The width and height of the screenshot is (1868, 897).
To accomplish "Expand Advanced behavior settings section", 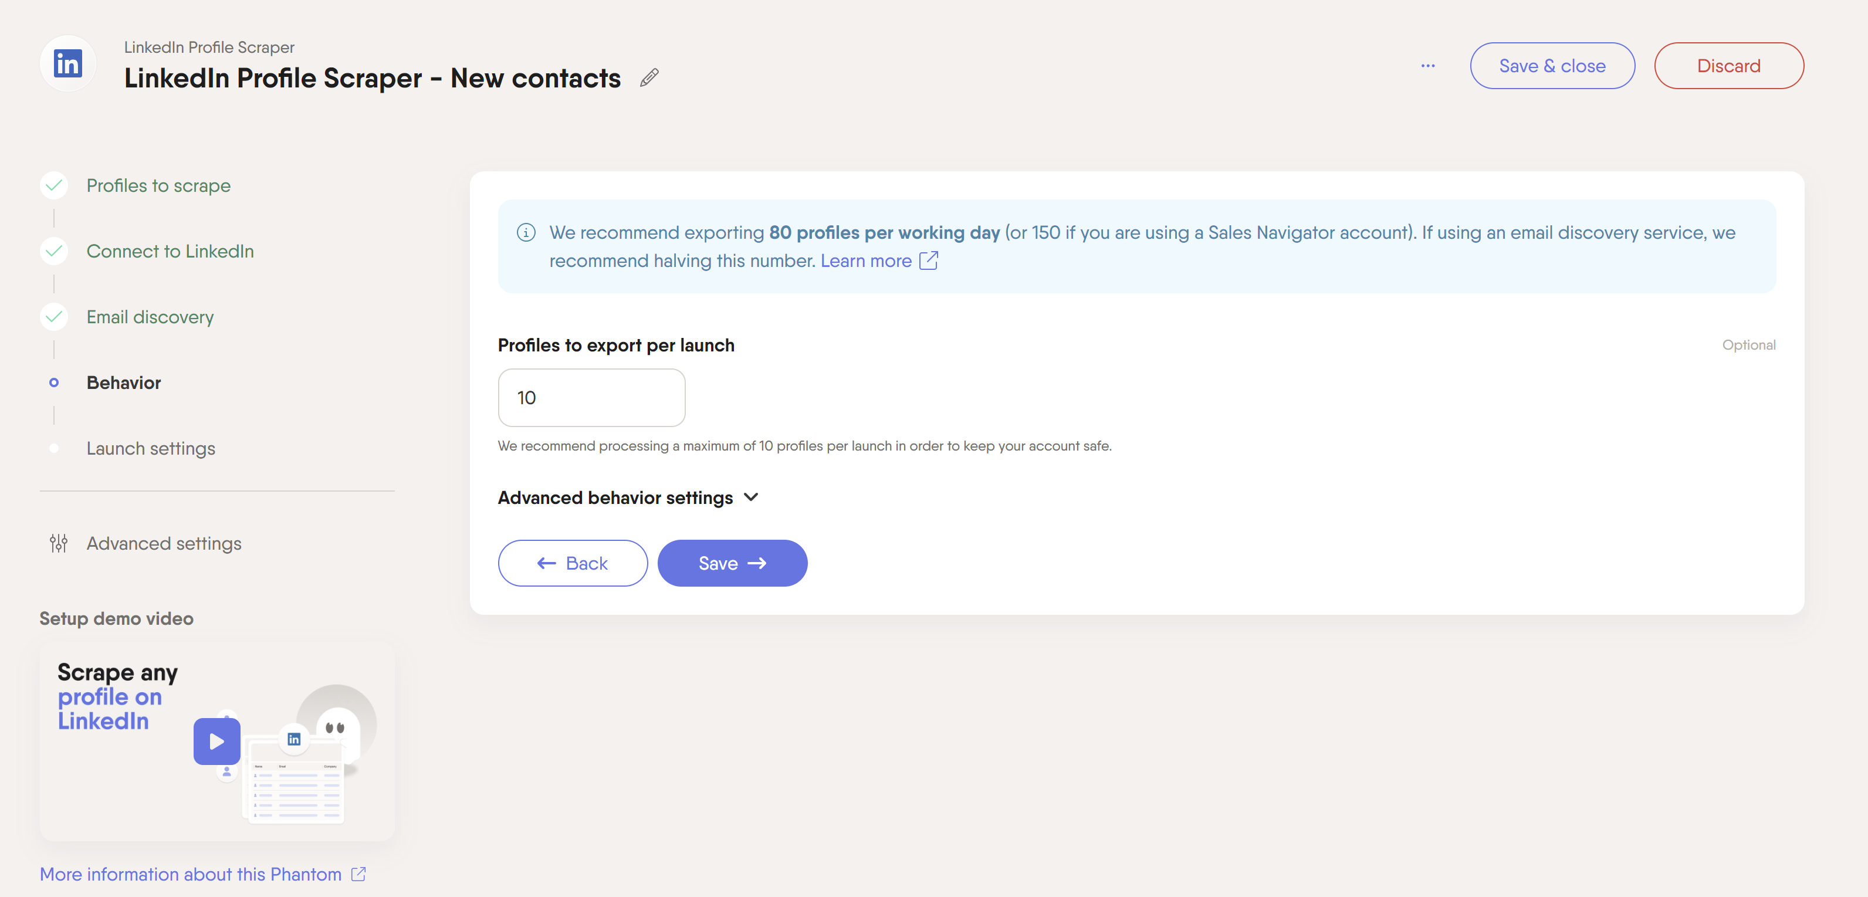I will coord(628,497).
